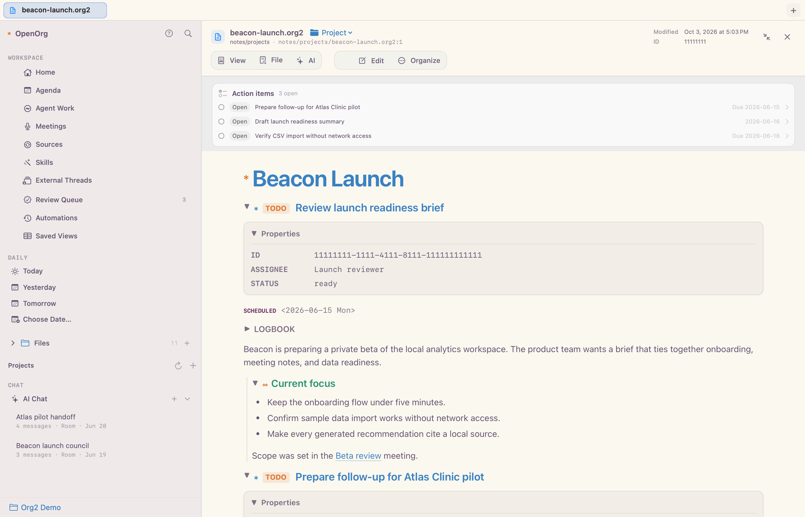Click the Organize button
Viewport: 805px width, 517px height.
[419, 60]
